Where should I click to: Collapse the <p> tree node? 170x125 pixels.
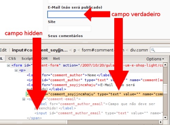[16, 70]
